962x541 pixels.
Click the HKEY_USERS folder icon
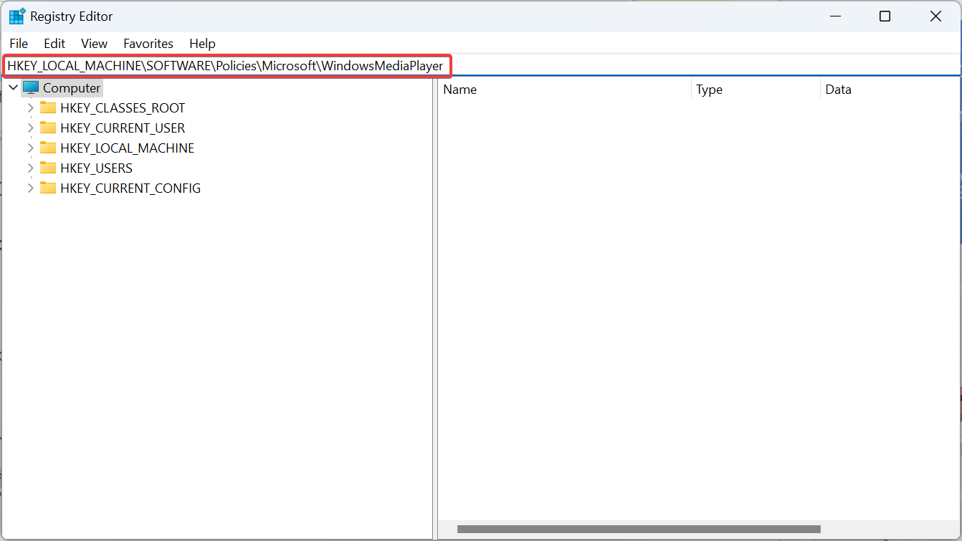tap(47, 168)
